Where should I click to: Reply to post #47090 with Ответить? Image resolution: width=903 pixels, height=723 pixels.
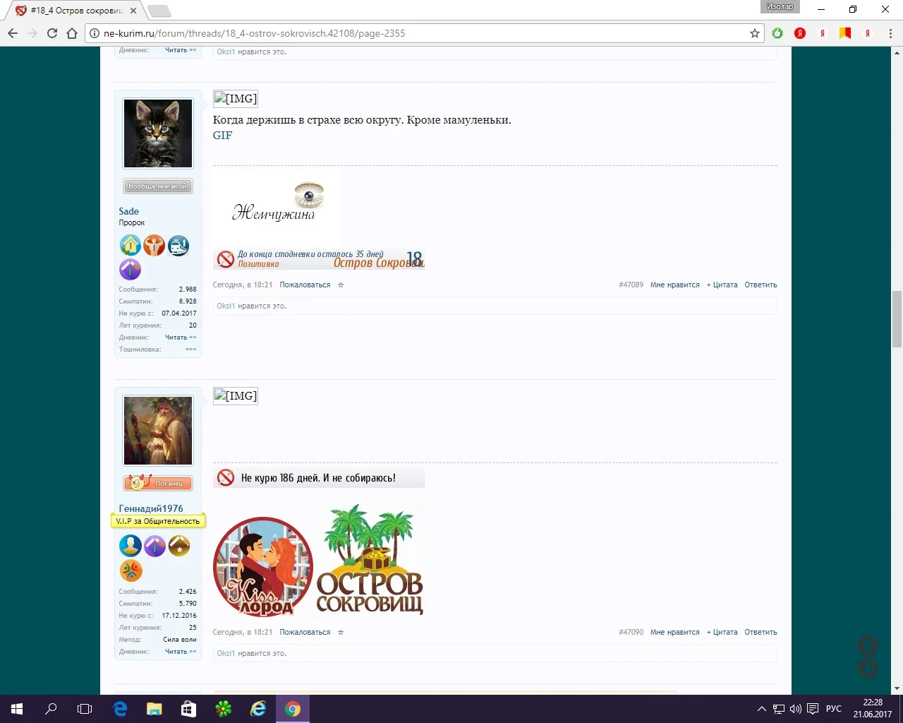tap(760, 633)
